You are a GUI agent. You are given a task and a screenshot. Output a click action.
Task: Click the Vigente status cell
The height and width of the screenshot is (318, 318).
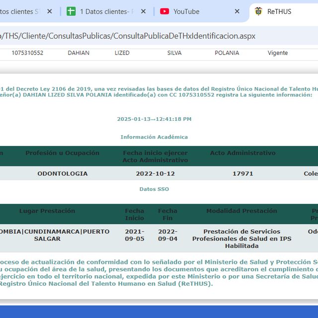point(278,53)
